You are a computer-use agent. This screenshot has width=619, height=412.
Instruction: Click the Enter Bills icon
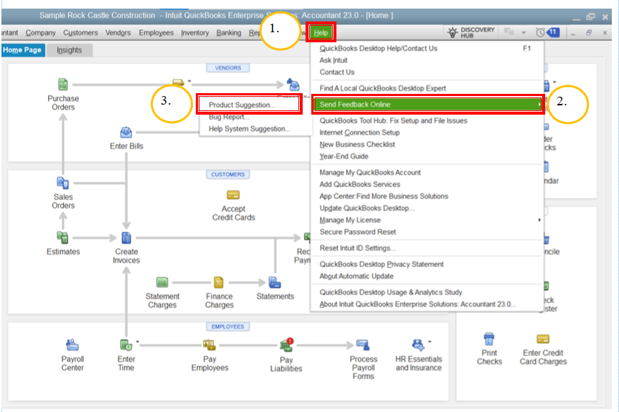pyautogui.click(x=126, y=133)
